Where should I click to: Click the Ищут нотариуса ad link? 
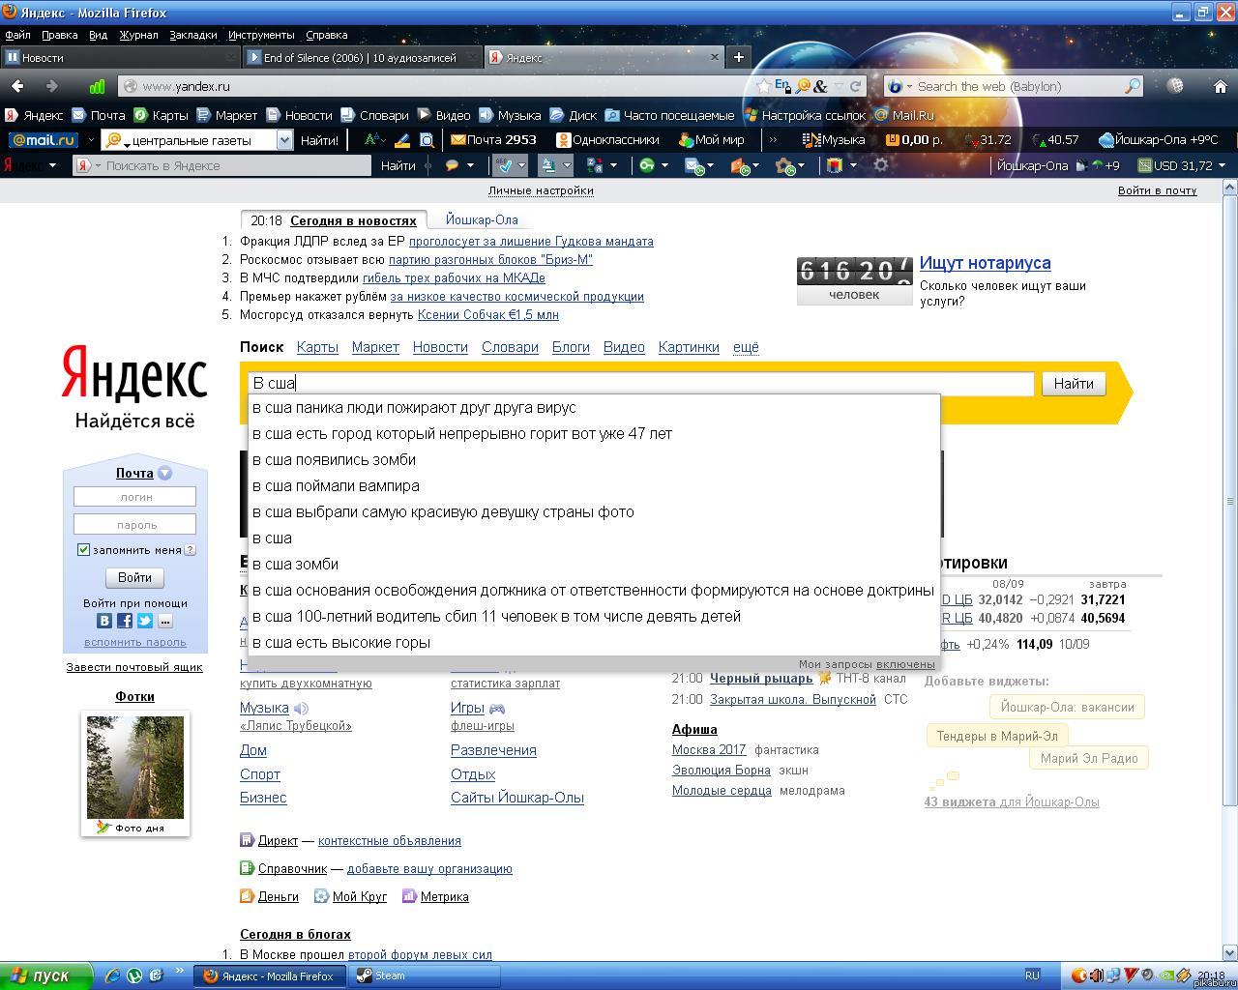pos(985,263)
